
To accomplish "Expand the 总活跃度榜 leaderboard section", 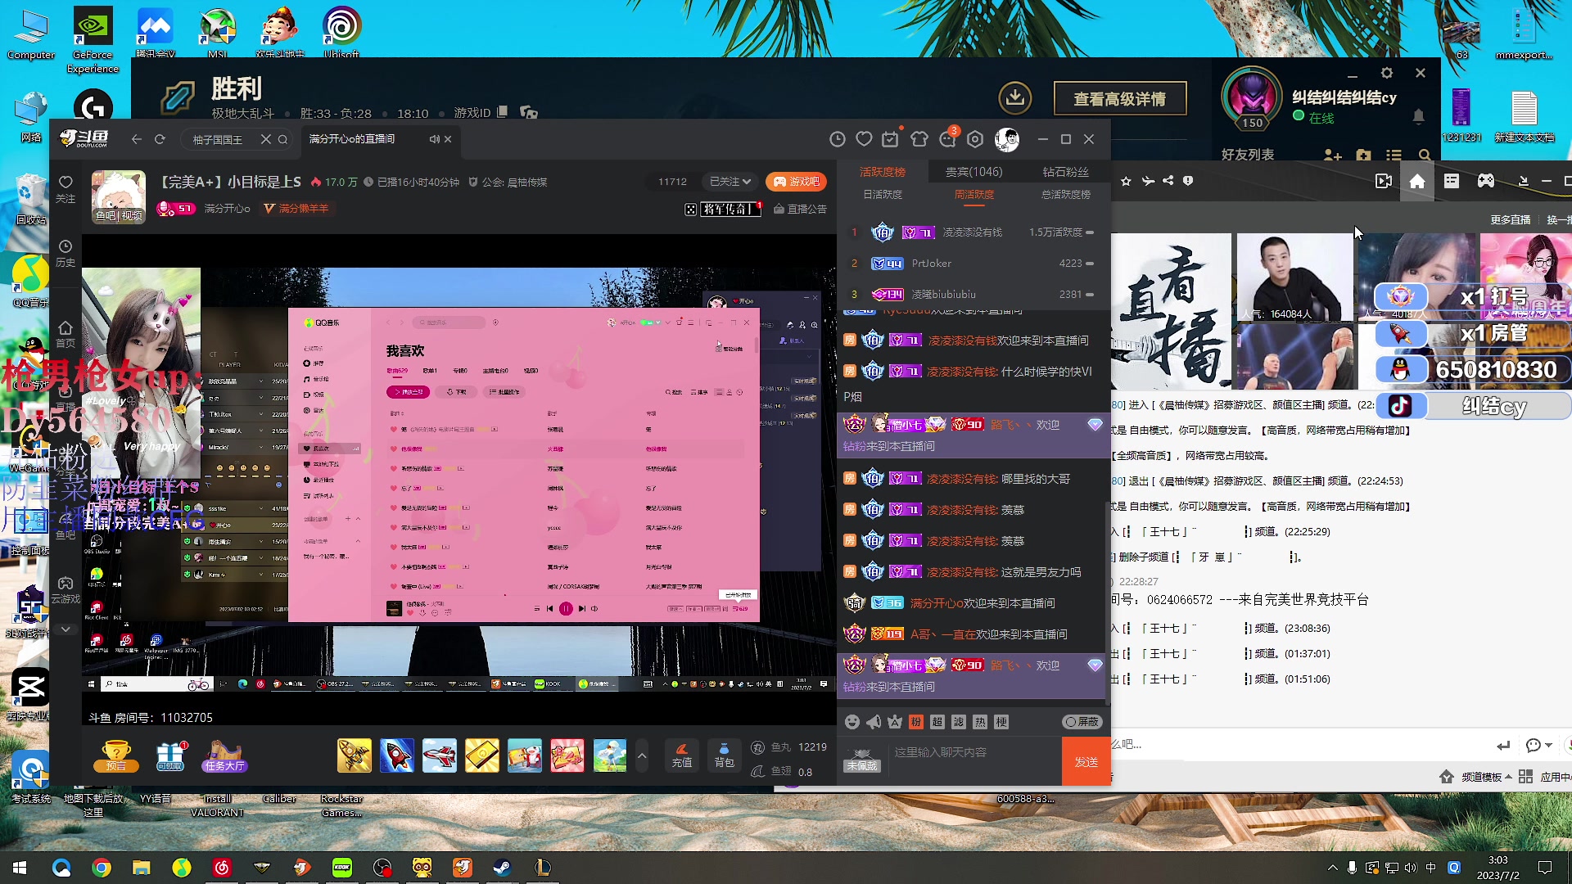I will [1064, 194].
